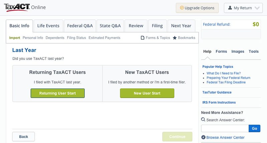267x143 pixels.
Task: Open Forms & Topics document icon
Action: coord(143,38)
